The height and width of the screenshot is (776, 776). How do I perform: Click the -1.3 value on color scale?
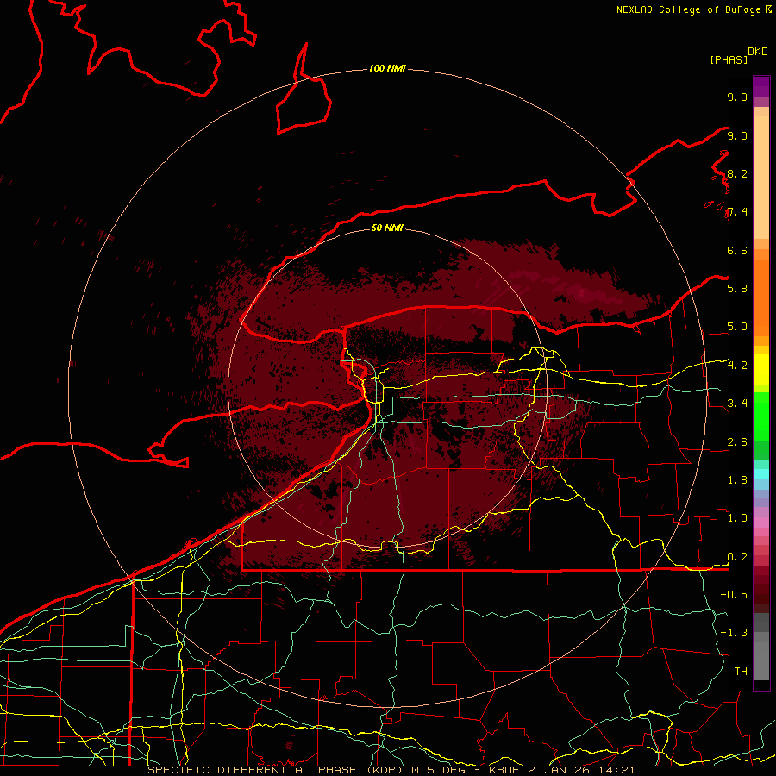[734, 633]
